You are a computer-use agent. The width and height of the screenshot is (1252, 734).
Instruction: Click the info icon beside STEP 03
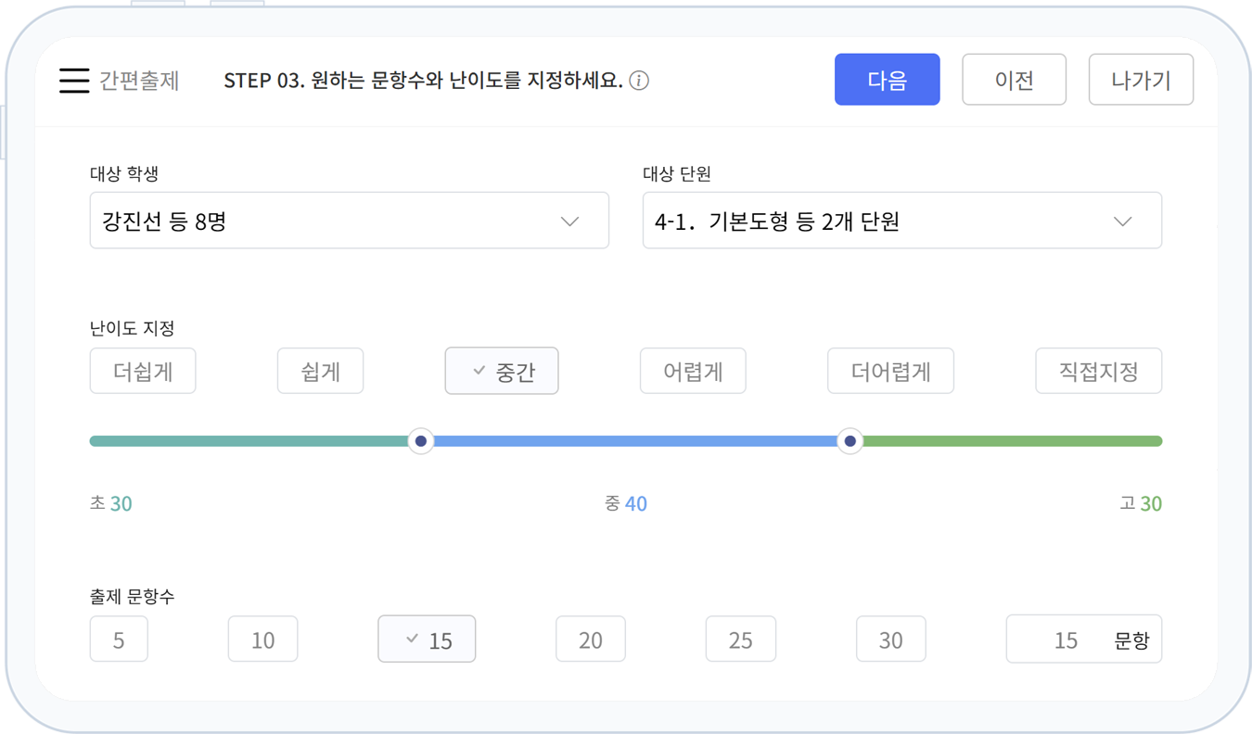pos(638,81)
